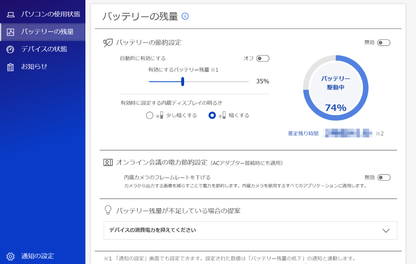Open 通知の設定 at sidebar bottom
Image resolution: width=416 pixels, height=264 pixels.
coord(38,256)
